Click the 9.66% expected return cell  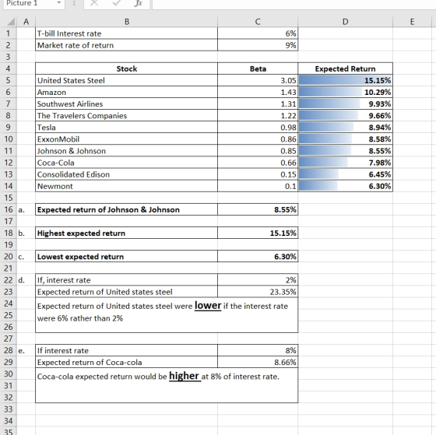[x=345, y=115]
